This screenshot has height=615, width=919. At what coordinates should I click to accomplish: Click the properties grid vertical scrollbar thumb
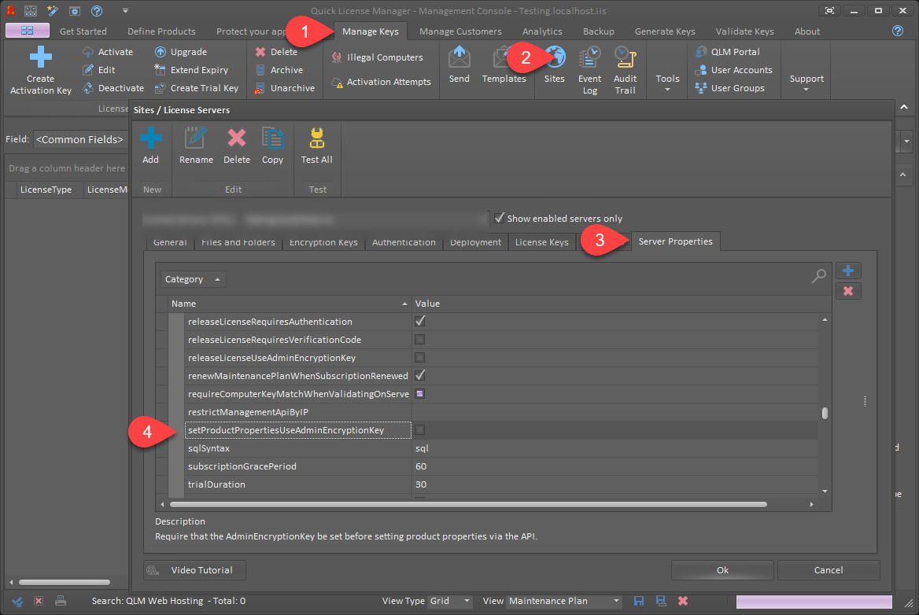pyautogui.click(x=825, y=413)
